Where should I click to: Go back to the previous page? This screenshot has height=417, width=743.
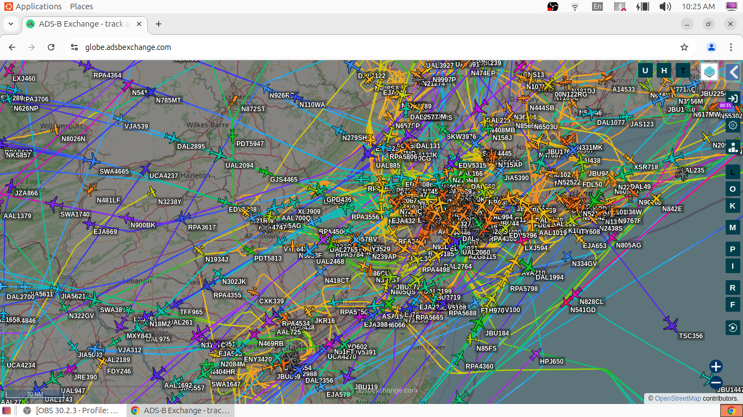click(x=12, y=47)
